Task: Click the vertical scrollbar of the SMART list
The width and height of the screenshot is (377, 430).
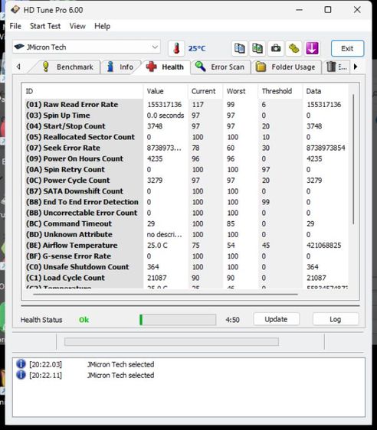Action: [353, 159]
